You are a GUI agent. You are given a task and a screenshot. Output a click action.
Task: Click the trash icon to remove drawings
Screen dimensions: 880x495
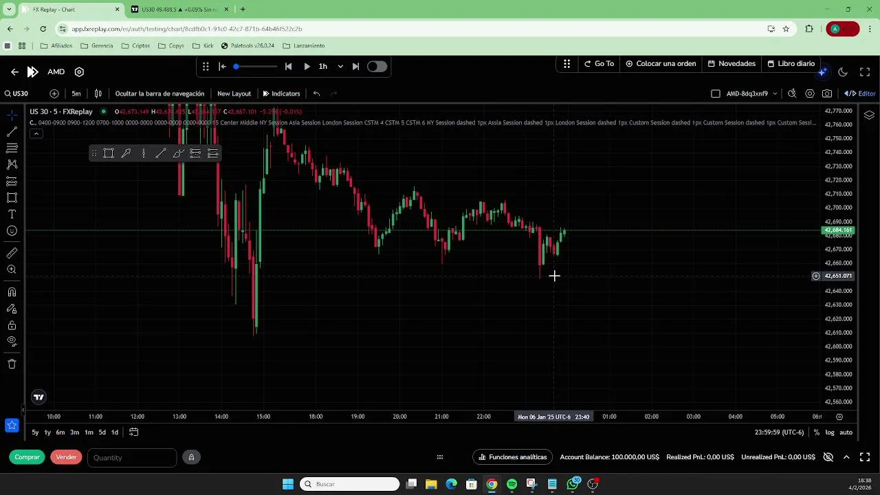click(12, 364)
